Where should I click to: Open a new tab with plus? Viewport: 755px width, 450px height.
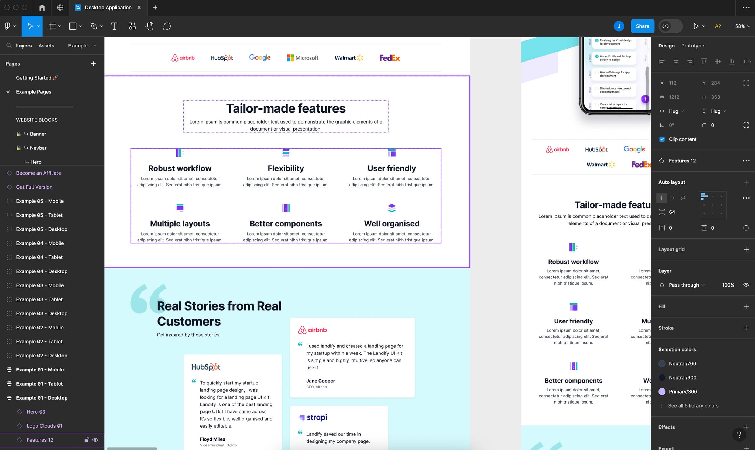tap(155, 8)
